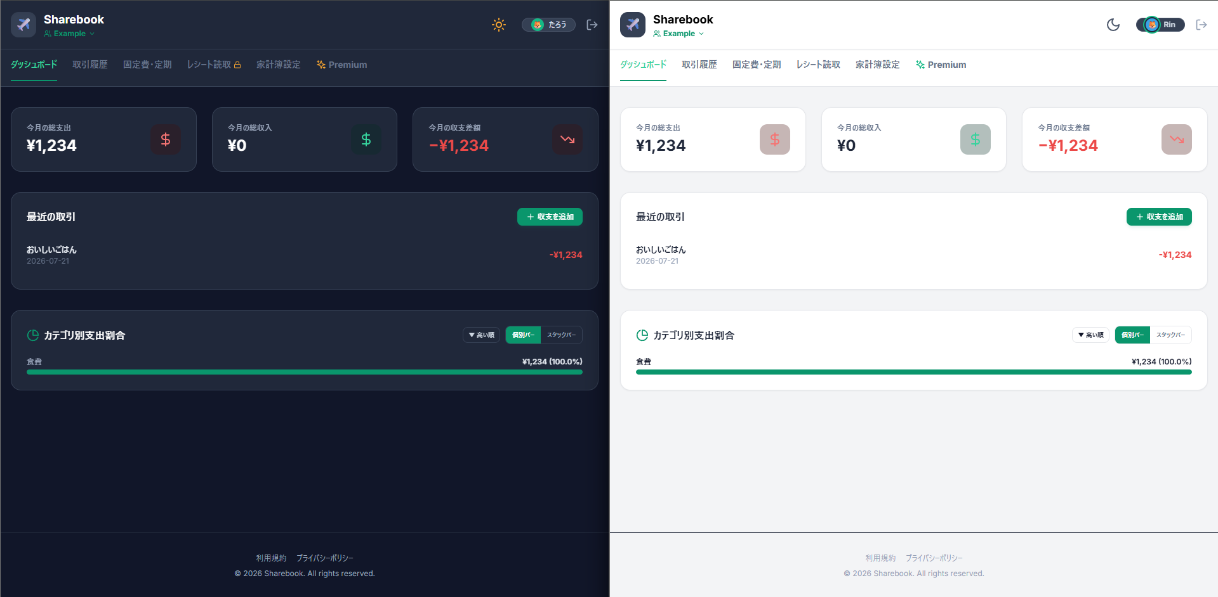Switch to light mode via sun icon

tap(499, 25)
